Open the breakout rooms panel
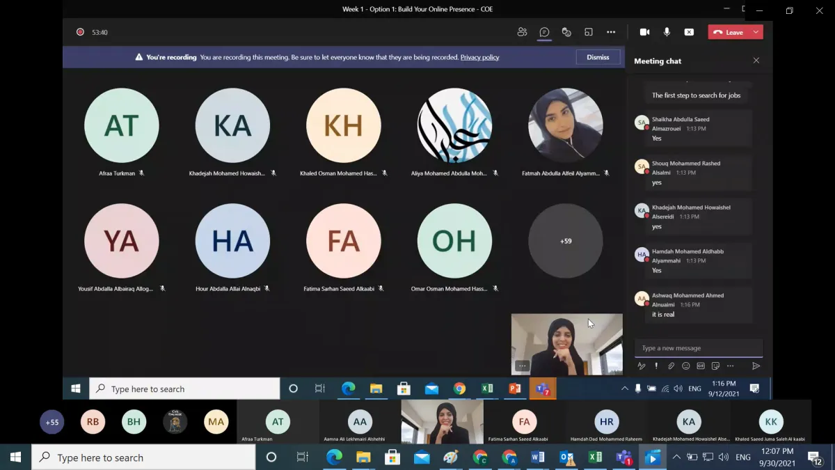Viewport: 835px width, 470px height. click(589, 32)
